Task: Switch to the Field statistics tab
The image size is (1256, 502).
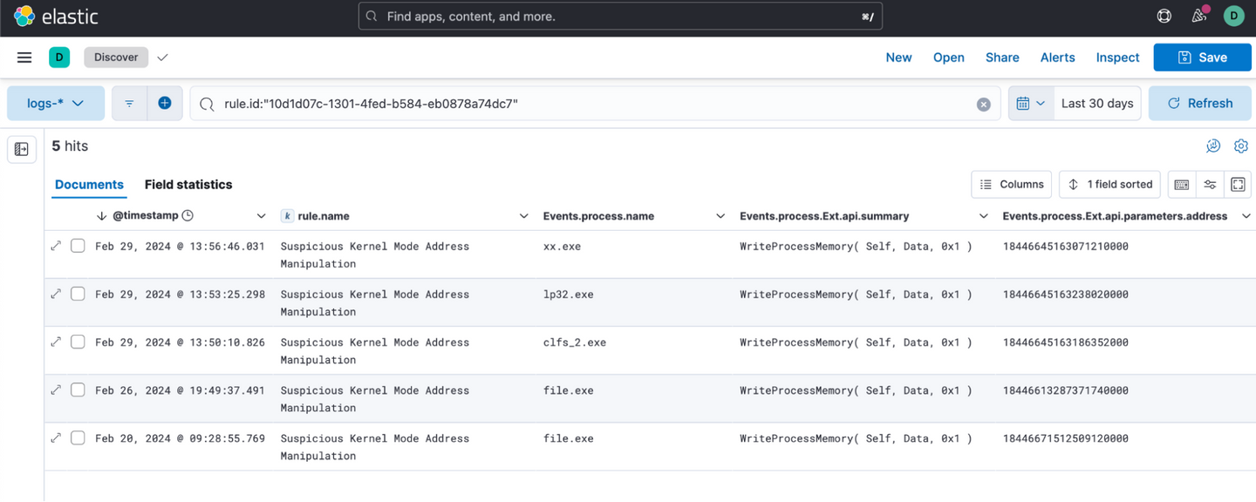Action: coord(188,184)
